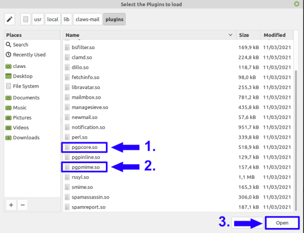
Task: Select the pgpcore.so plugin file
Action: point(85,147)
